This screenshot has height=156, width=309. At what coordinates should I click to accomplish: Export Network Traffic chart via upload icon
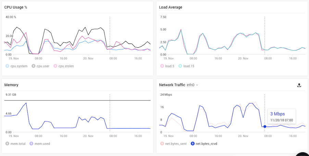(x=299, y=85)
